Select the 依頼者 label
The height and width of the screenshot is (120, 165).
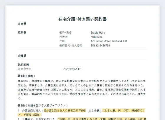tap(22, 32)
